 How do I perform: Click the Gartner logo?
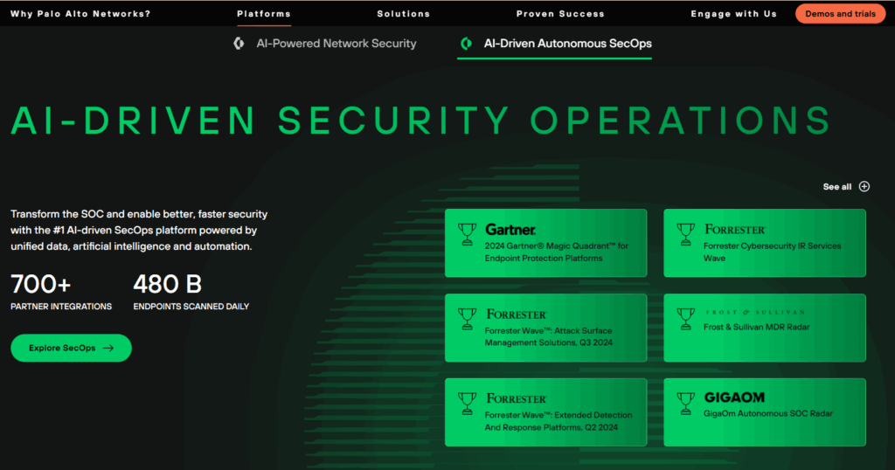[510, 229]
